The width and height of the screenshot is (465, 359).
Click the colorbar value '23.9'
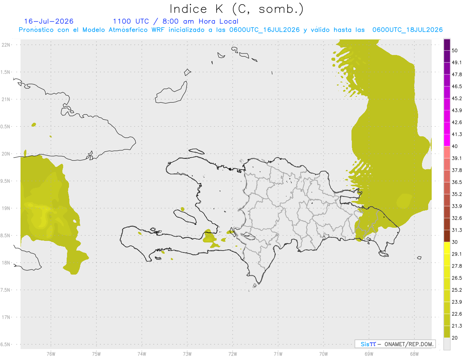point(457,302)
